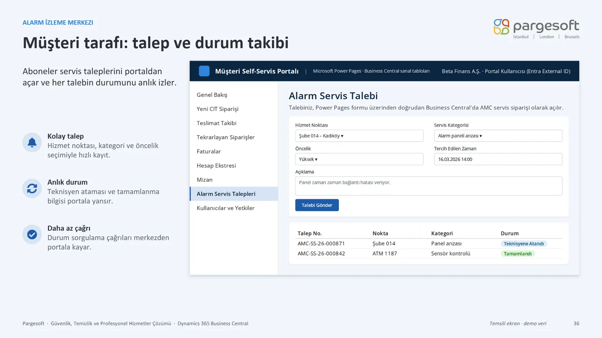
Task: Select Tekrarlayan Siparişler menu item
Action: click(x=234, y=137)
